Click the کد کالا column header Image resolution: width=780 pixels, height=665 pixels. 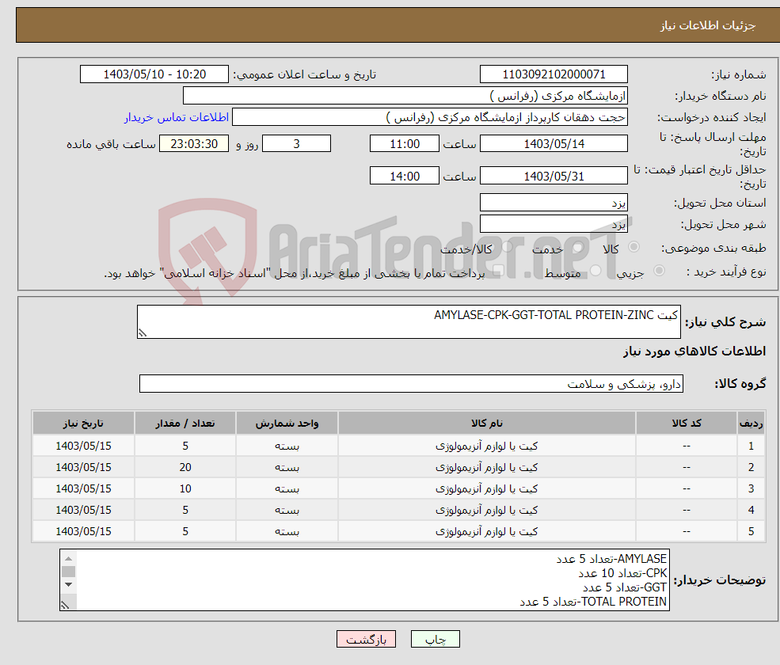pyautogui.click(x=687, y=424)
